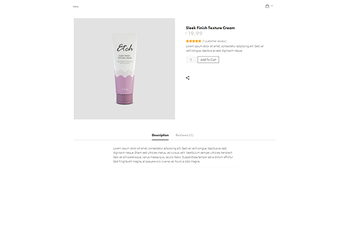350x229 pixels.
Task: Open the product image of the cream tube
Action: coord(125,69)
